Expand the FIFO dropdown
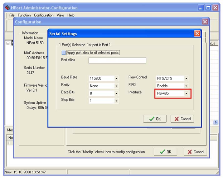This screenshot has height=178, width=223. (x=186, y=86)
